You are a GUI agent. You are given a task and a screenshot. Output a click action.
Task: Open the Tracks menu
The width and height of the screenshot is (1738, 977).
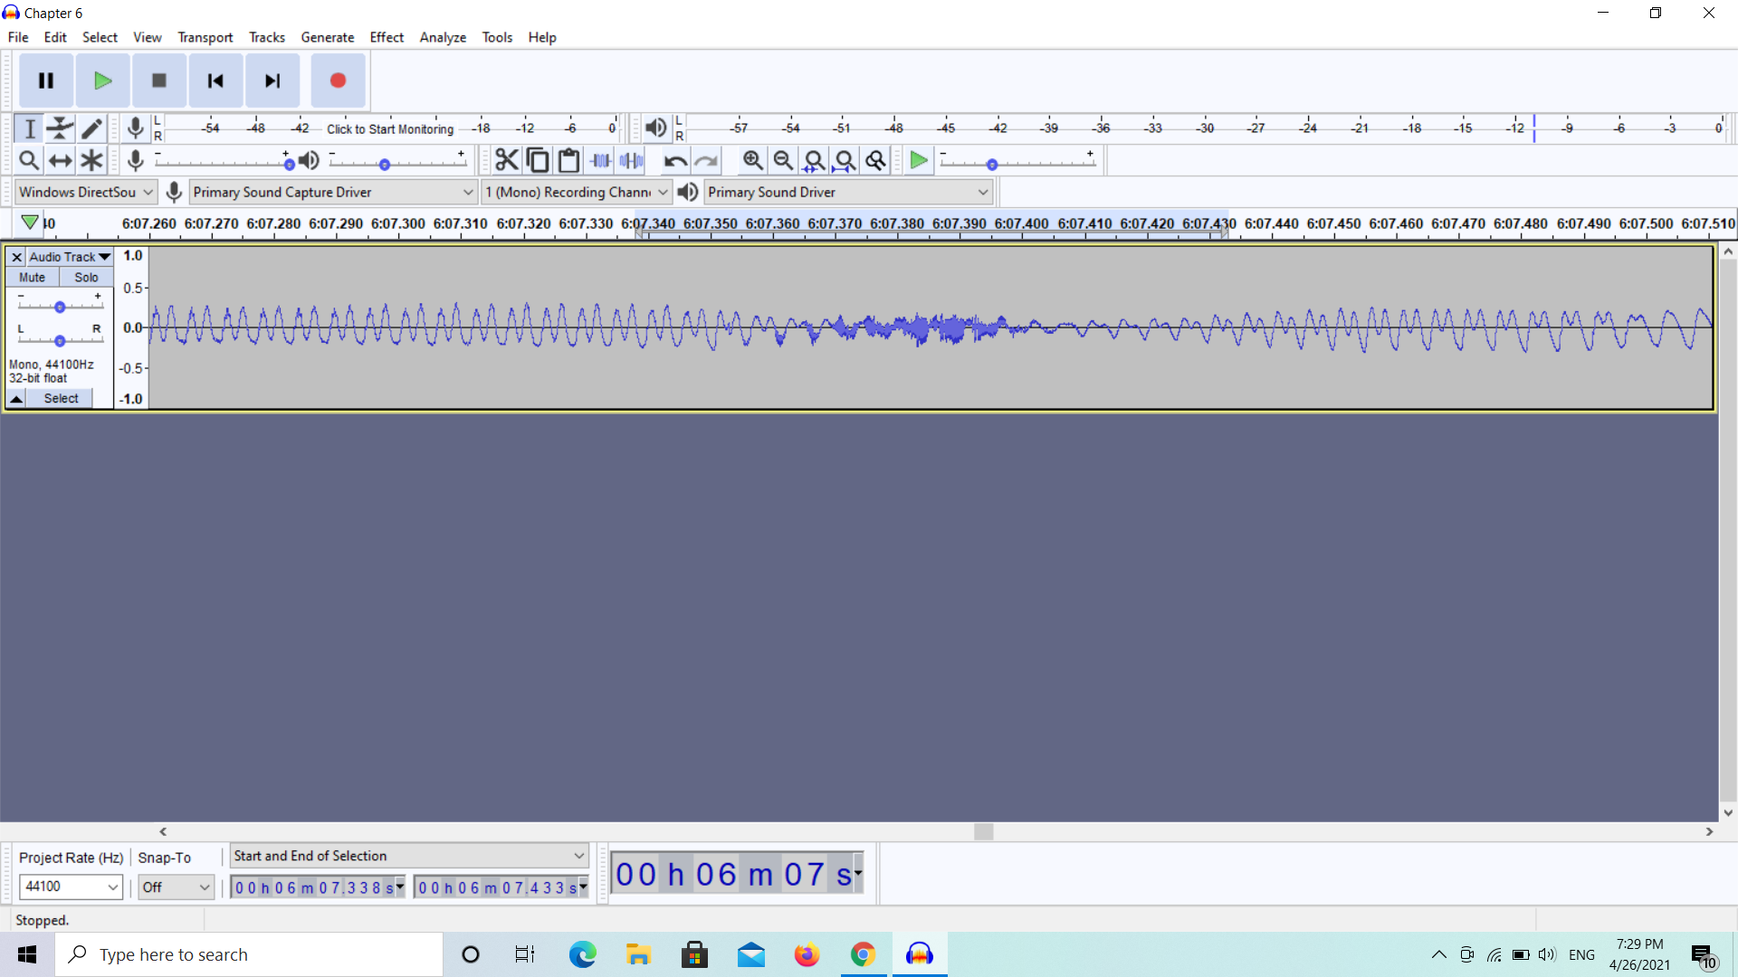[267, 37]
